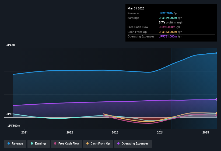Image resolution: width=221 pixels, height=151 pixels.
Task: Toggle the Earnings legend button
Action: (38, 144)
